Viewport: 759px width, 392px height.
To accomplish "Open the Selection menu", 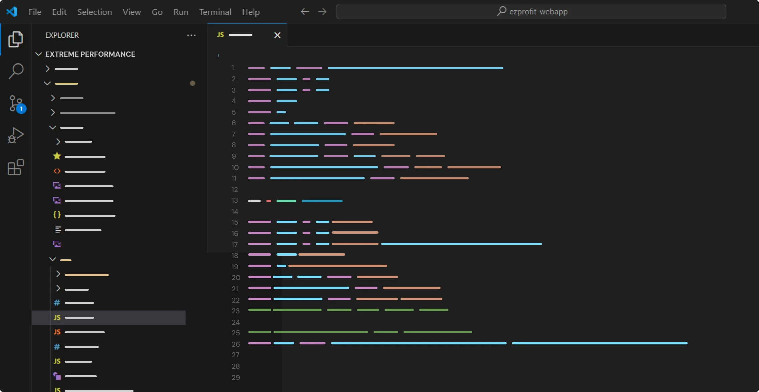I will tap(94, 12).
